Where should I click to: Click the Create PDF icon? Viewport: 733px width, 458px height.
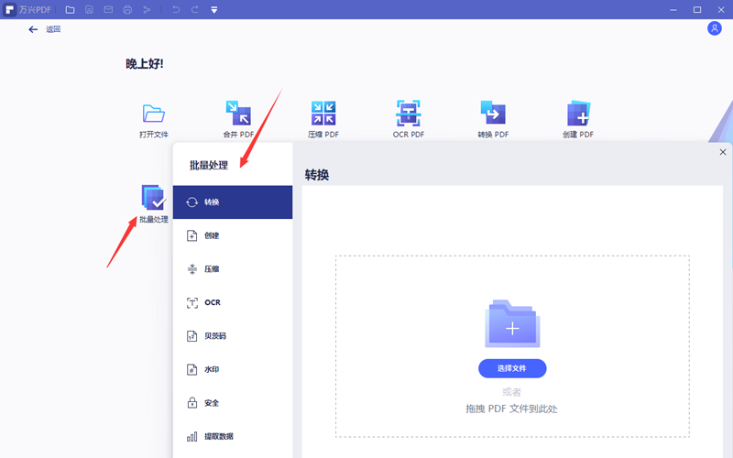click(x=578, y=114)
